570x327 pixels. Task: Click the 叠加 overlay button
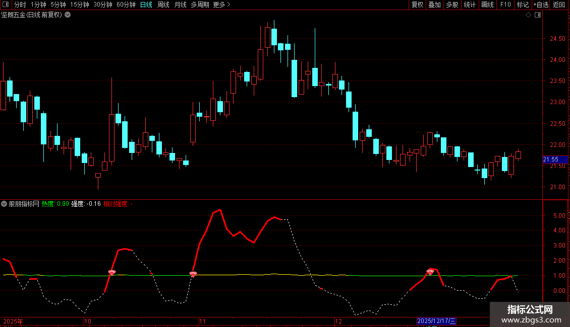435,5
